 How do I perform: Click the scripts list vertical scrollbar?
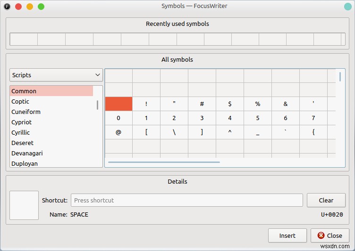(97, 105)
